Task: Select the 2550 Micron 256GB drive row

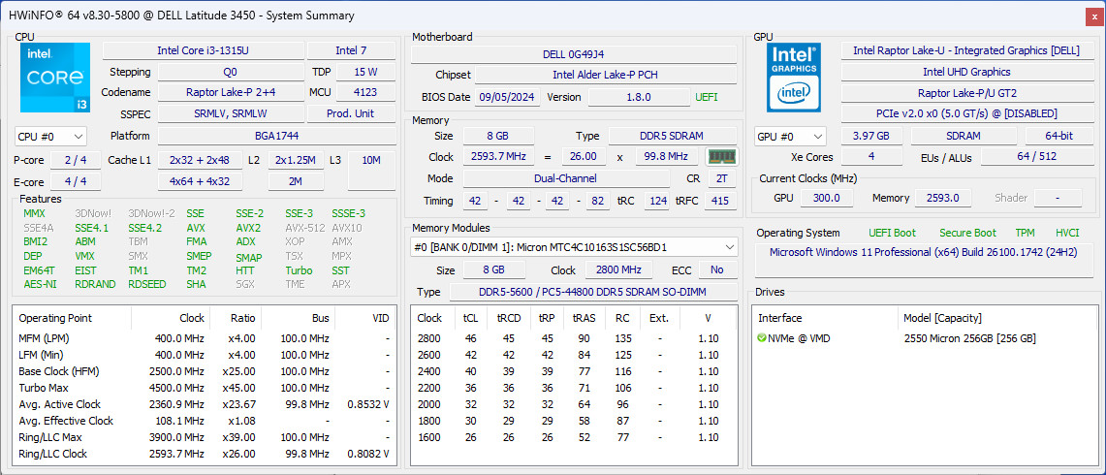Action: click(x=926, y=338)
